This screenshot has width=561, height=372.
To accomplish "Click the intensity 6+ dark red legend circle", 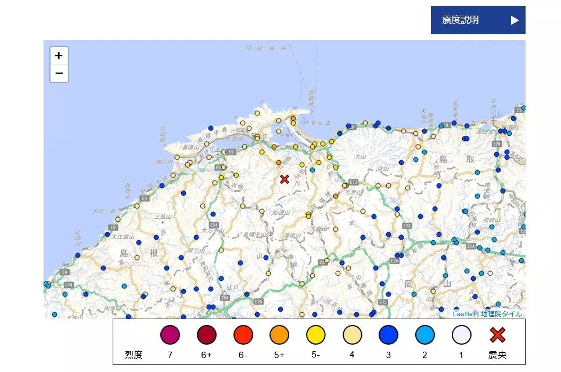I will pos(206,335).
